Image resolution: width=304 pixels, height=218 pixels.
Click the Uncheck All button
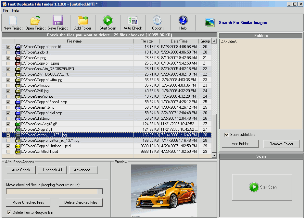[52, 170]
